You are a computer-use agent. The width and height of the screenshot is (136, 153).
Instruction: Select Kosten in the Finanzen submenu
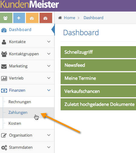15,123
